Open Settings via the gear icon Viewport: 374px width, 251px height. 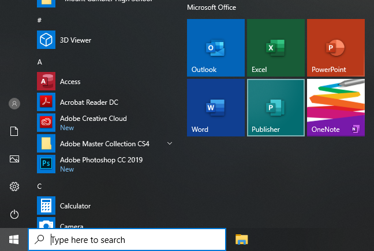click(14, 187)
